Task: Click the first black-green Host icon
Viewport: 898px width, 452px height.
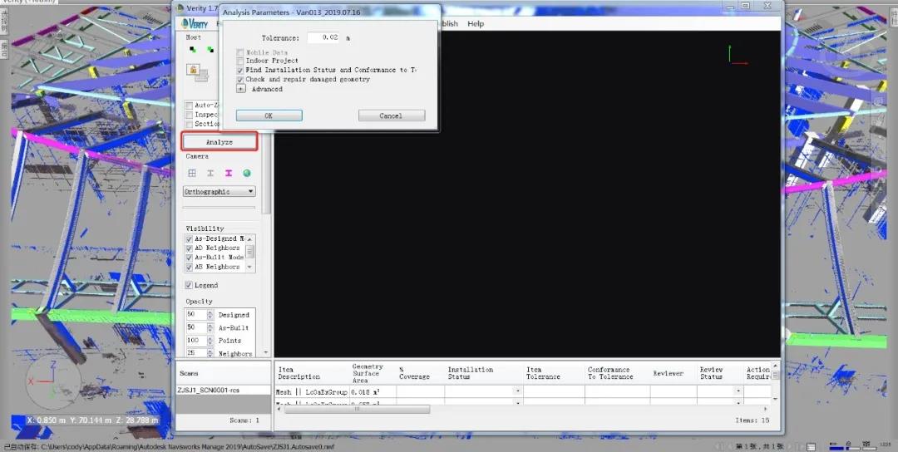Action: coord(192,50)
